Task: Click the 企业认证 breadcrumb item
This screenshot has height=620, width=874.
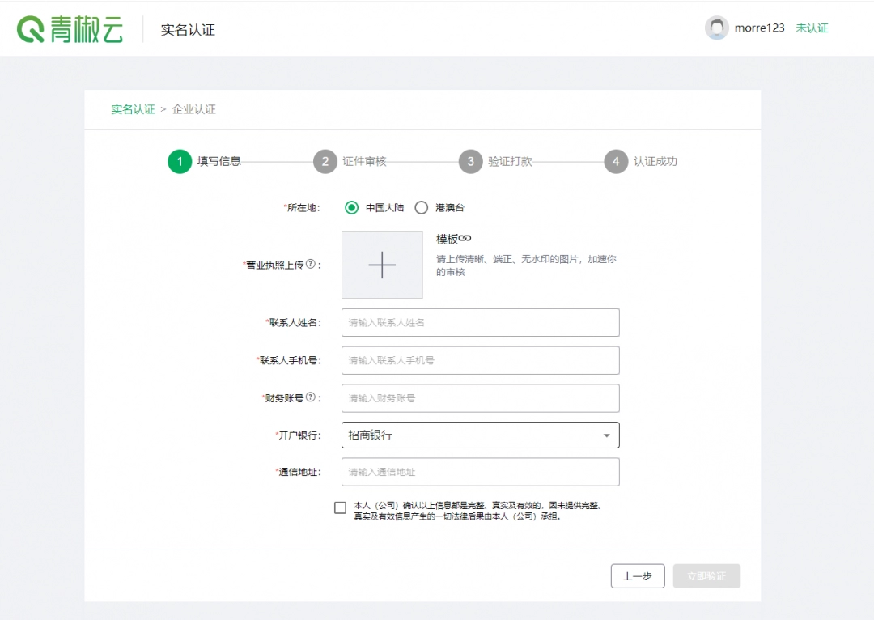Action: coord(195,108)
